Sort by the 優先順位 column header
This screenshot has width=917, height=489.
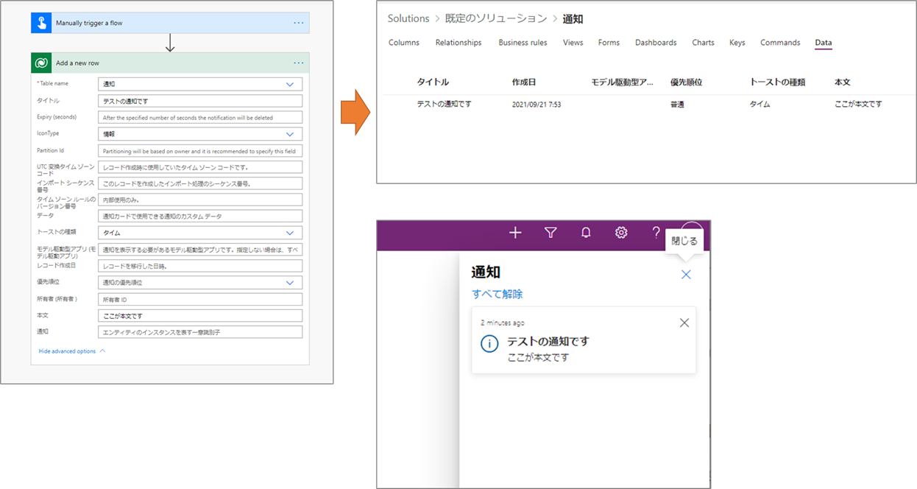pyautogui.click(x=686, y=82)
